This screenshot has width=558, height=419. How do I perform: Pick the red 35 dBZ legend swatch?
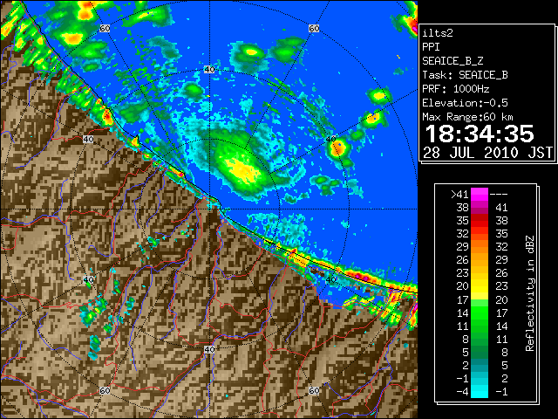pyautogui.click(x=480, y=221)
